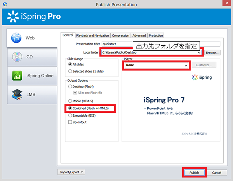The width and height of the screenshot is (233, 181).
Task: Open the Local folder path dropdown
Action: 199,53
